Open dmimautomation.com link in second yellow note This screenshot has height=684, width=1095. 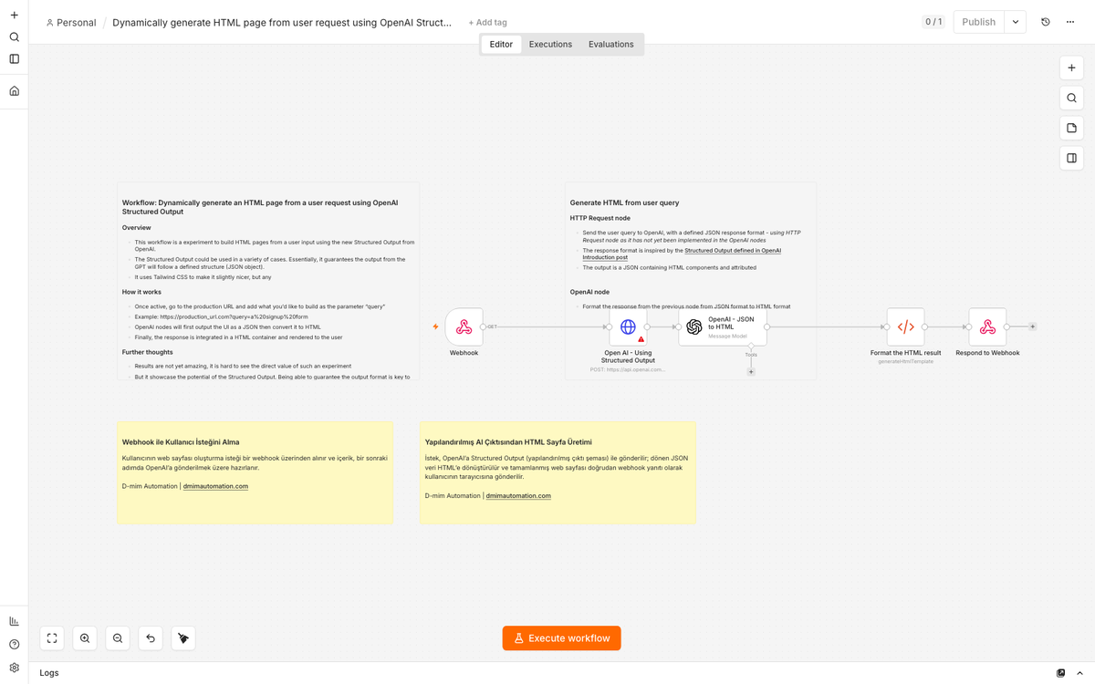[518, 495]
